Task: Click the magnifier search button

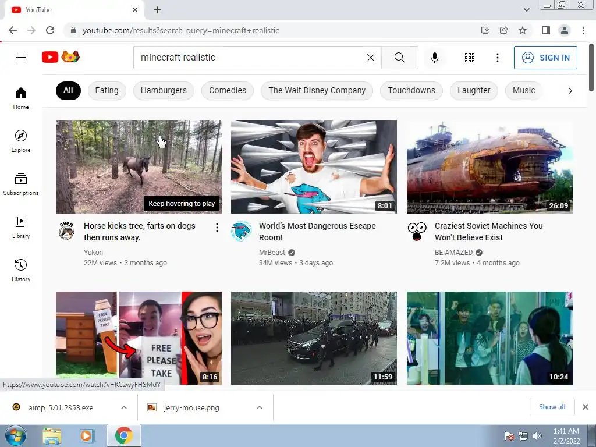Action: click(399, 58)
